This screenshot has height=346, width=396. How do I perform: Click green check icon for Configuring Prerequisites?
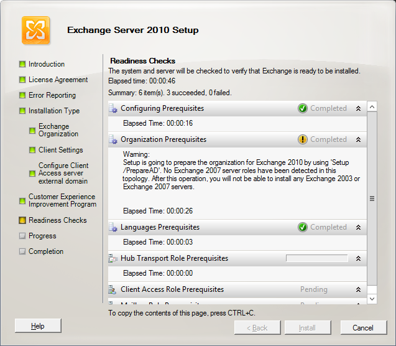point(302,108)
